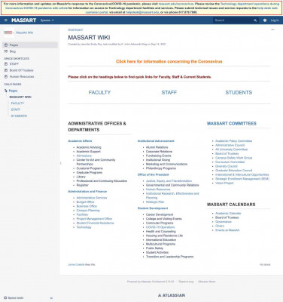The width and height of the screenshot is (283, 302).
Task: Click Institutional Advancement heading link
Action: click(156, 141)
